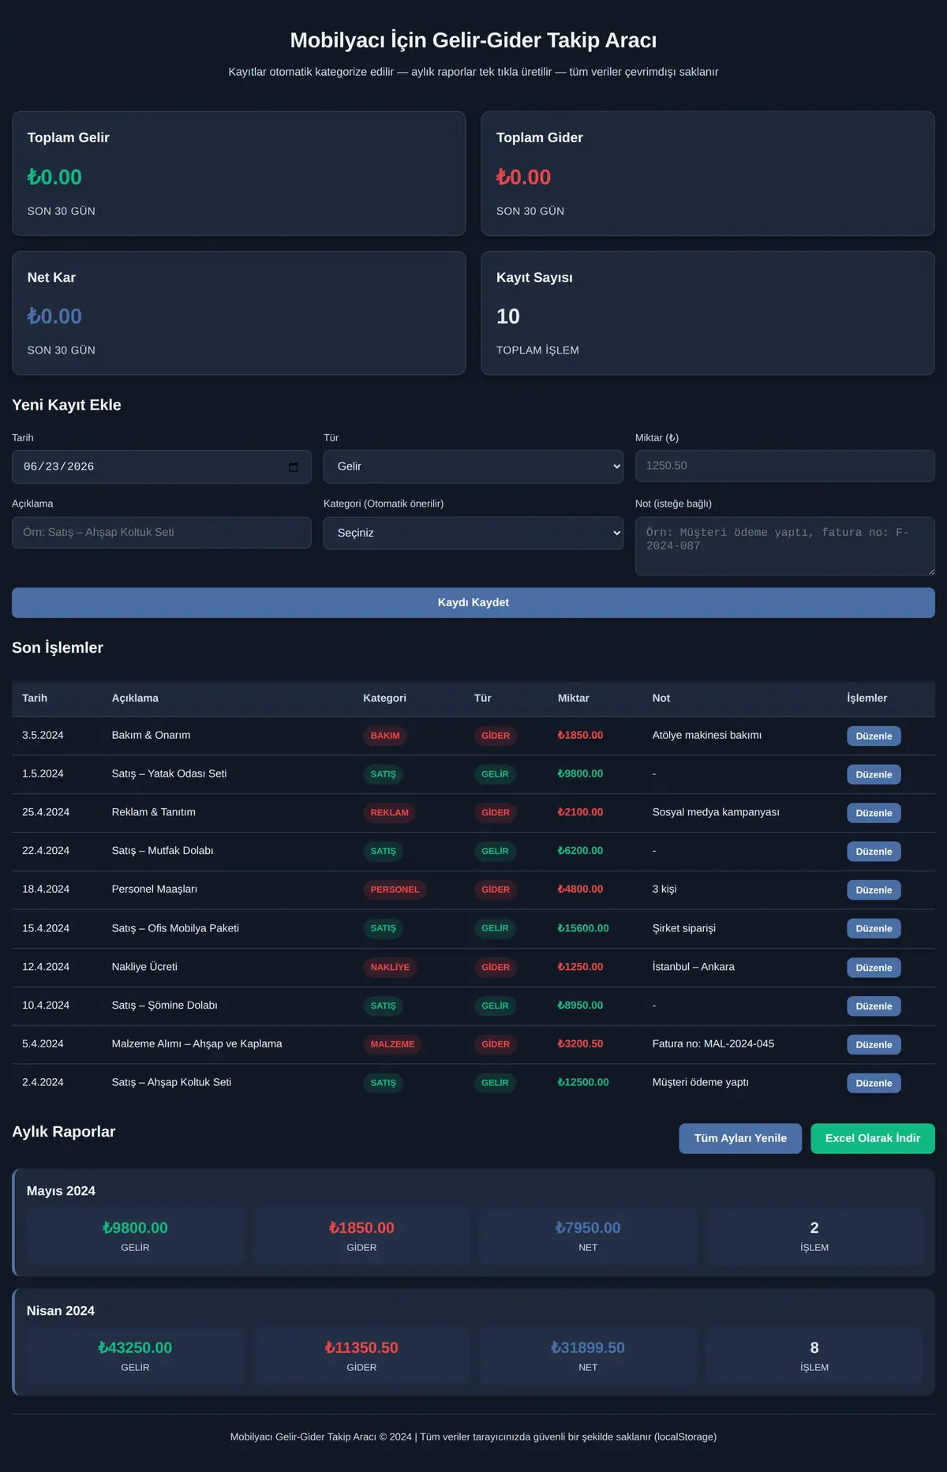Click the ₺12500.00 amount cell

pyautogui.click(x=583, y=1083)
